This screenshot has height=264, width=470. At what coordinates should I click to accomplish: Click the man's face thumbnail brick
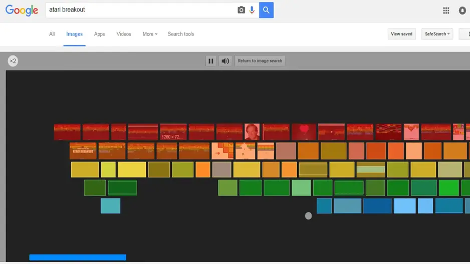[252, 132]
